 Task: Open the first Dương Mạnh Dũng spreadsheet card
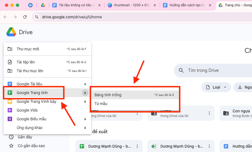[109, 146]
